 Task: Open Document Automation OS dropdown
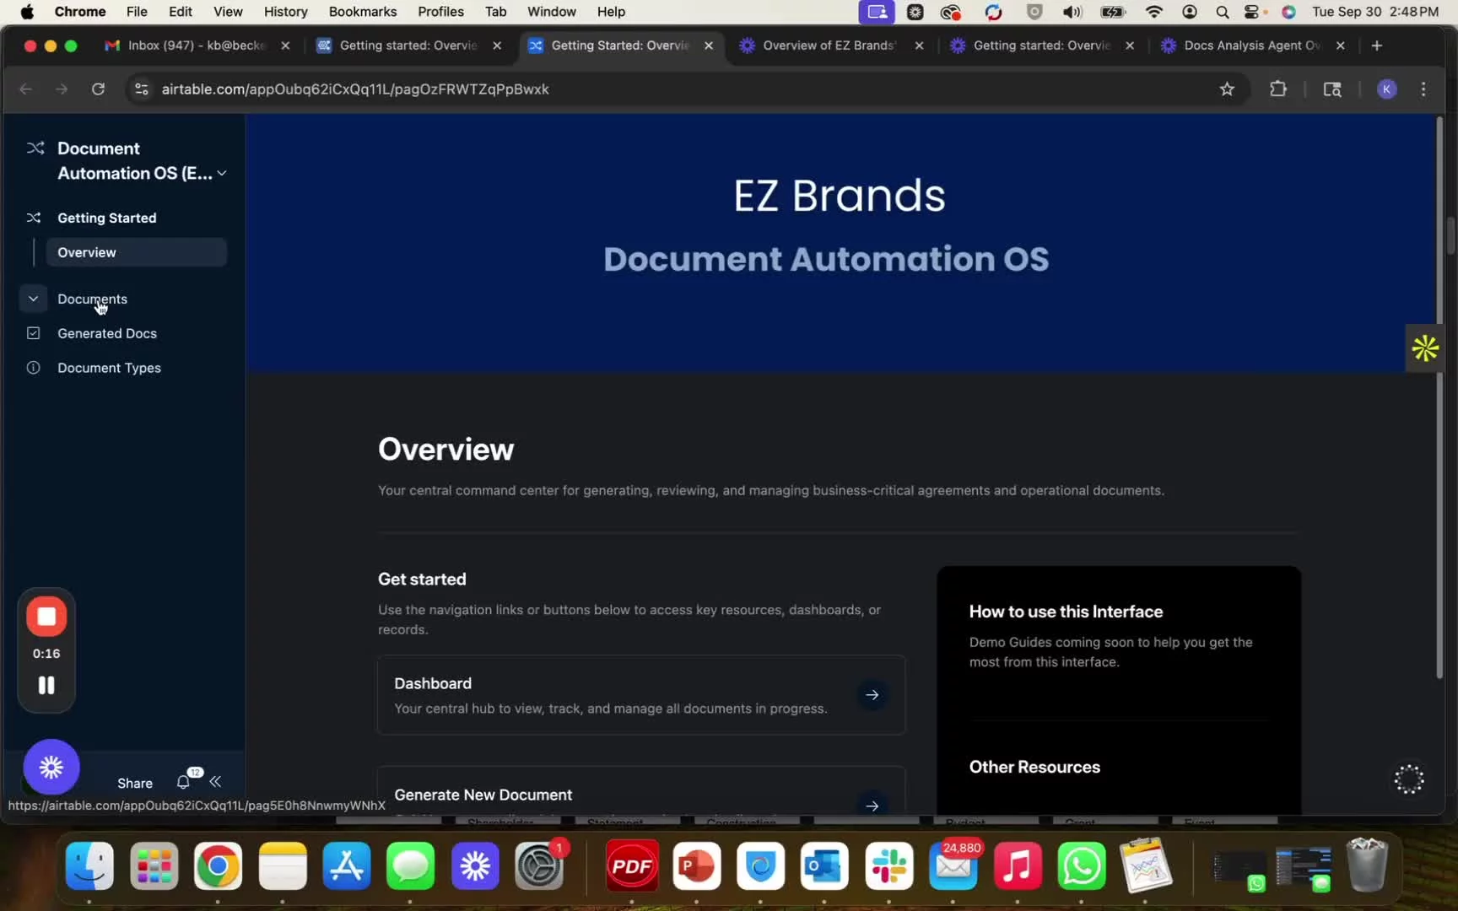221,173
